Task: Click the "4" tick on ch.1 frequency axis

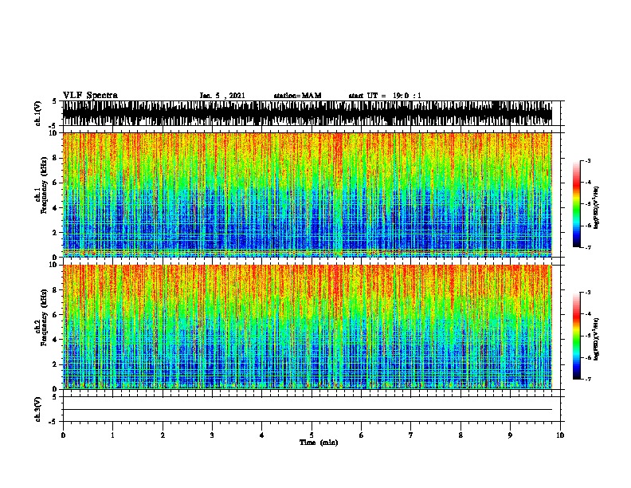Action: (x=56, y=208)
